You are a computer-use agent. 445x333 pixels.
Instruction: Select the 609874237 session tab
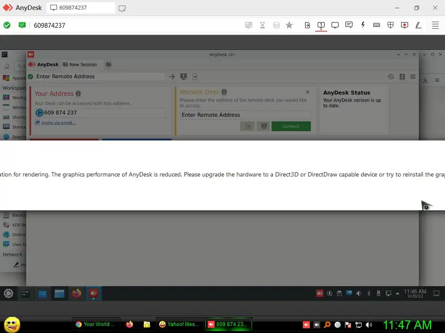(x=80, y=8)
